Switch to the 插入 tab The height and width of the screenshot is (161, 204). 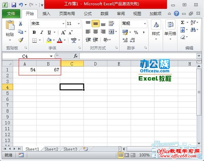[x=46, y=14]
